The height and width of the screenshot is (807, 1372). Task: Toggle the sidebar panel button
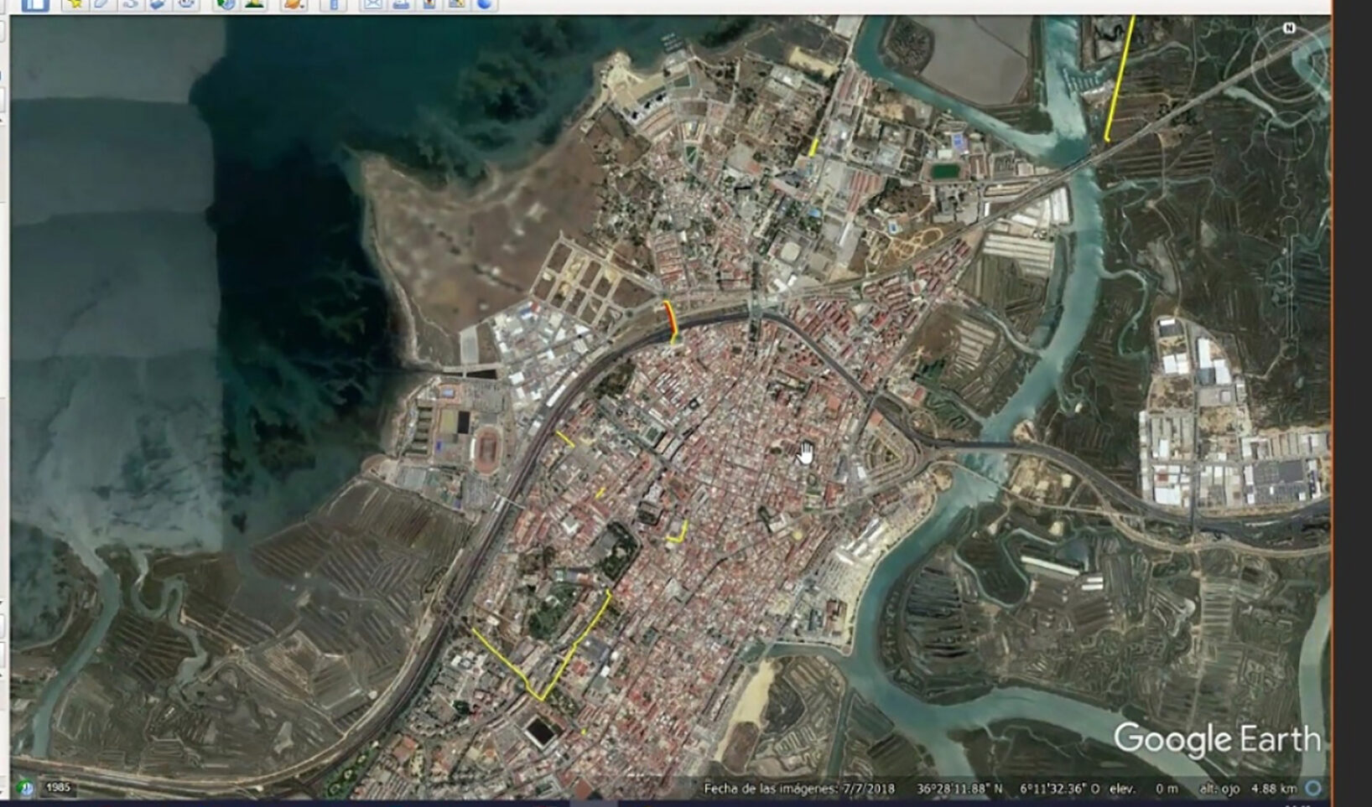35,4
